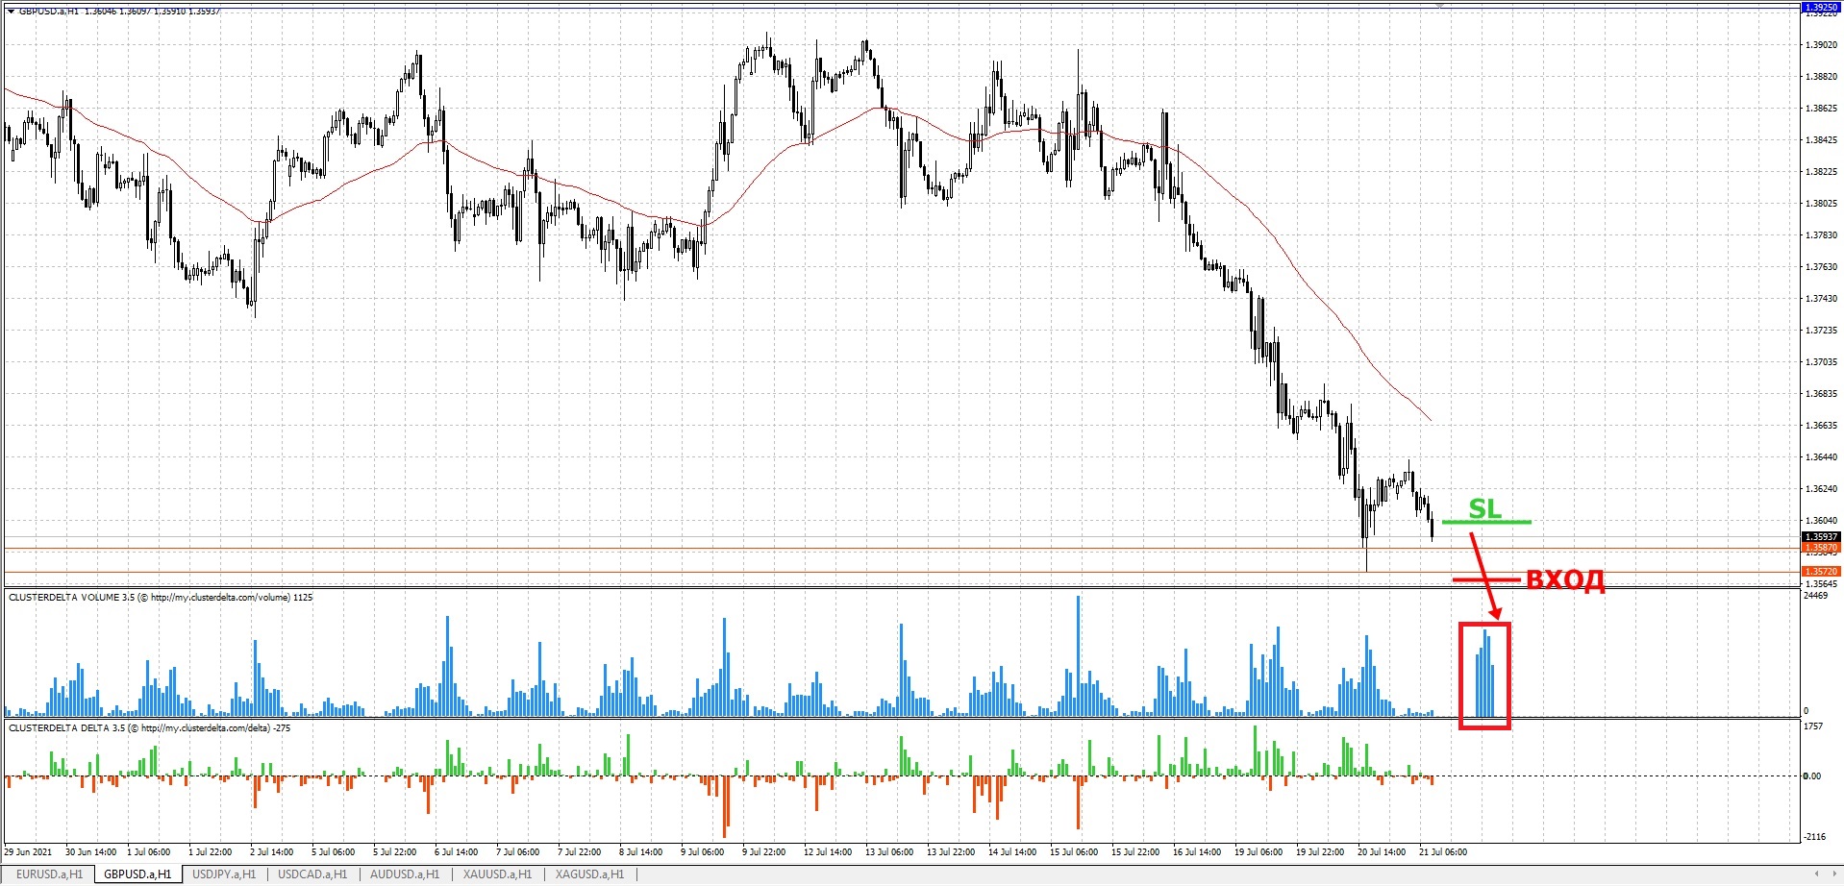Click the 21 Jul 06:00 label on the time axis
Screen dimensions: 1844x886
point(1443,852)
